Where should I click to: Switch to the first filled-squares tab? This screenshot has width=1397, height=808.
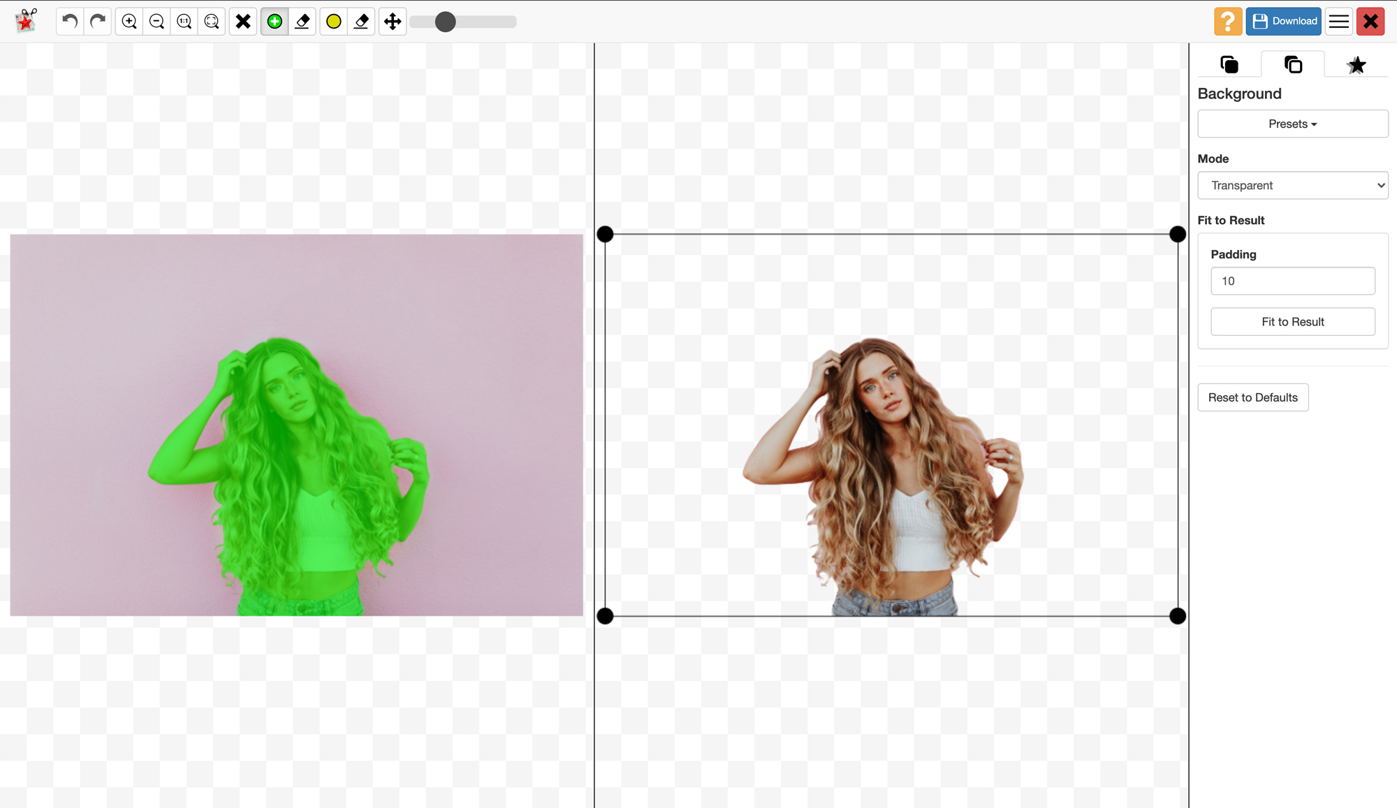(1229, 65)
